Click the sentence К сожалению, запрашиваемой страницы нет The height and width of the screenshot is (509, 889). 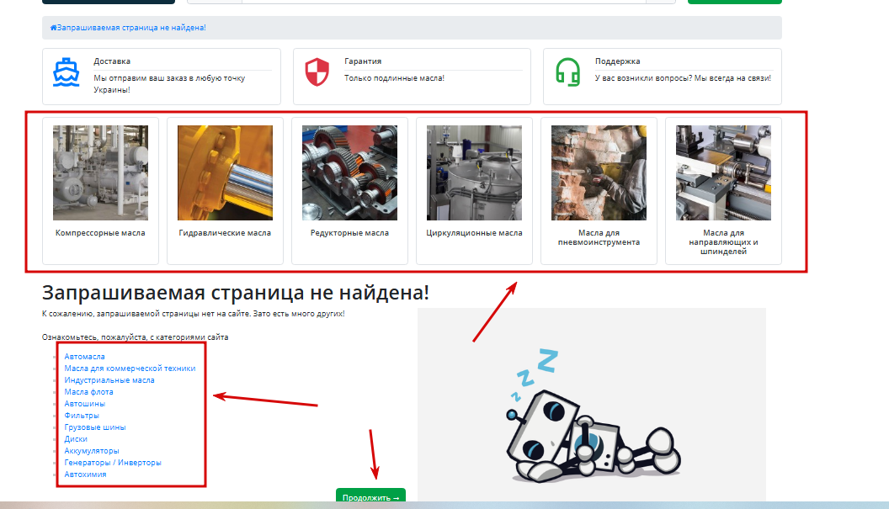coord(146,314)
